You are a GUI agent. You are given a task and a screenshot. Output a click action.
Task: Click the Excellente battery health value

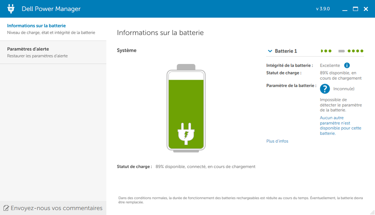click(330, 66)
